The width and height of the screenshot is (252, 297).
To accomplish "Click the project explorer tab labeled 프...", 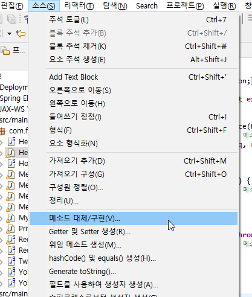I will (19, 50).
